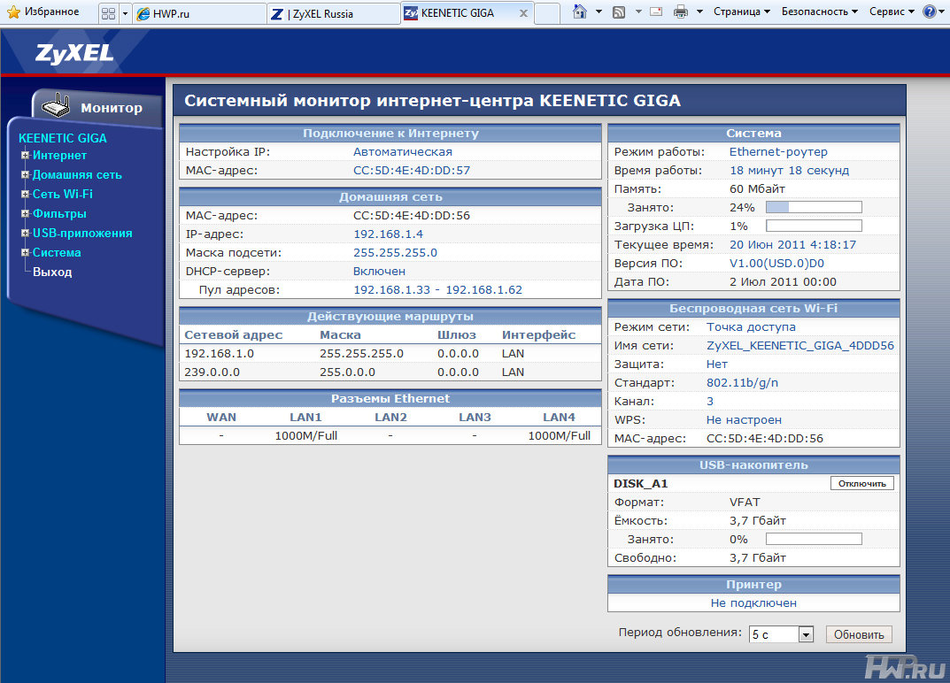Click the Print icon

click(681, 12)
